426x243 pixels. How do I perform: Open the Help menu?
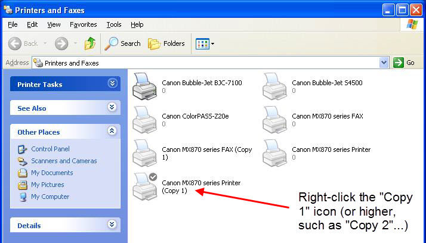pyautogui.click(x=137, y=24)
